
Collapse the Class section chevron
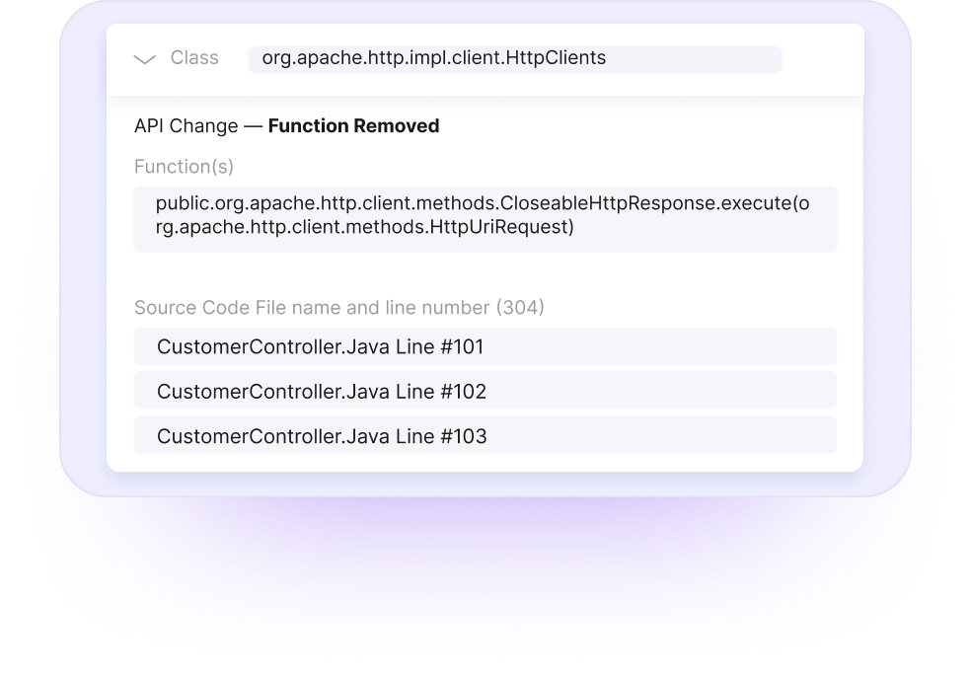[145, 59]
